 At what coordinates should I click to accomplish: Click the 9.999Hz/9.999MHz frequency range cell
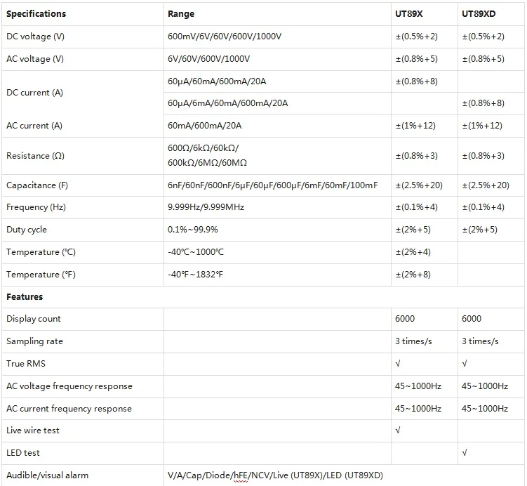tap(206, 207)
